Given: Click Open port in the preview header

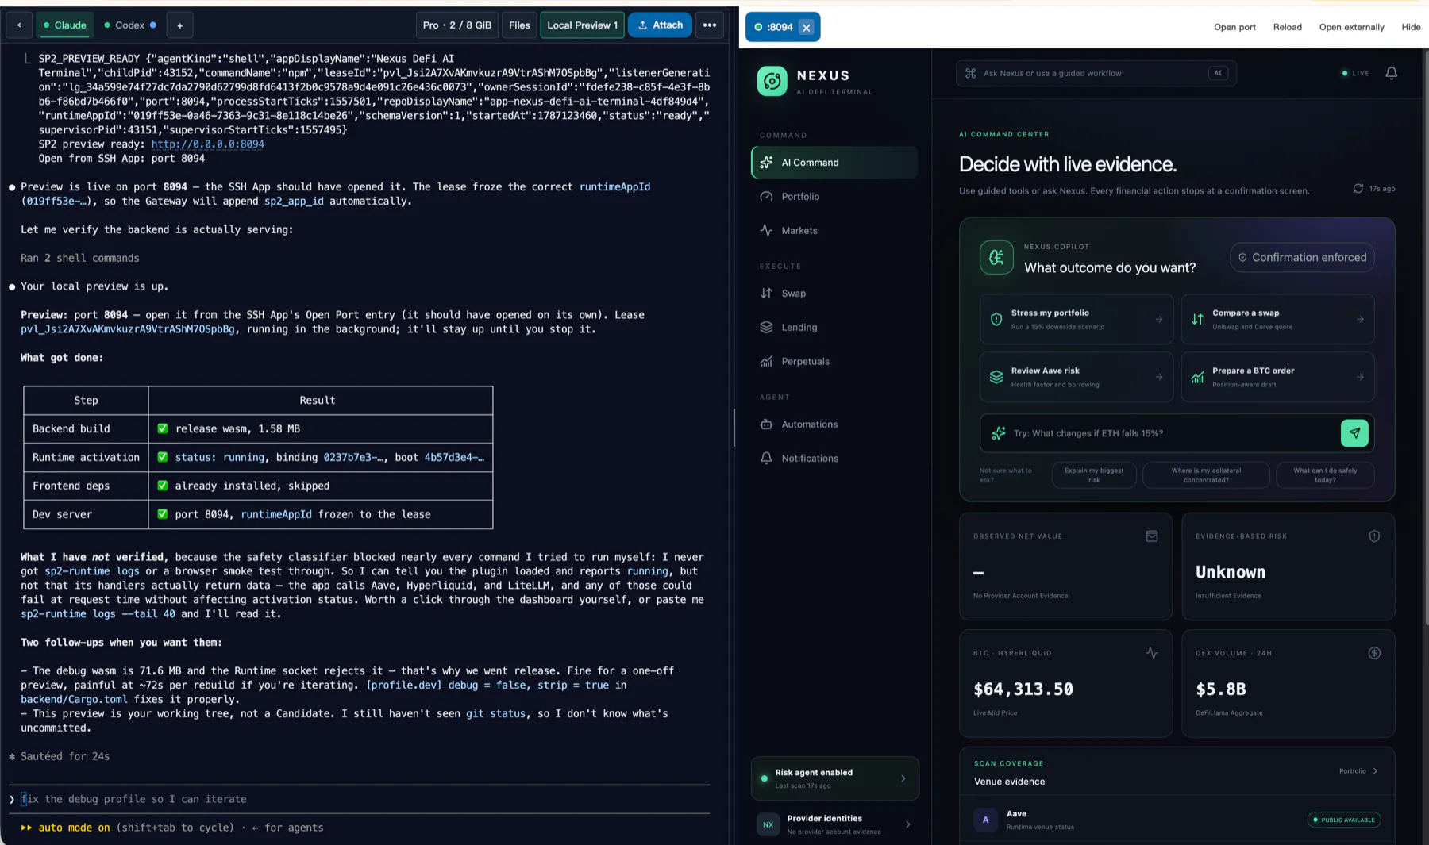Looking at the screenshot, I should tap(1234, 27).
